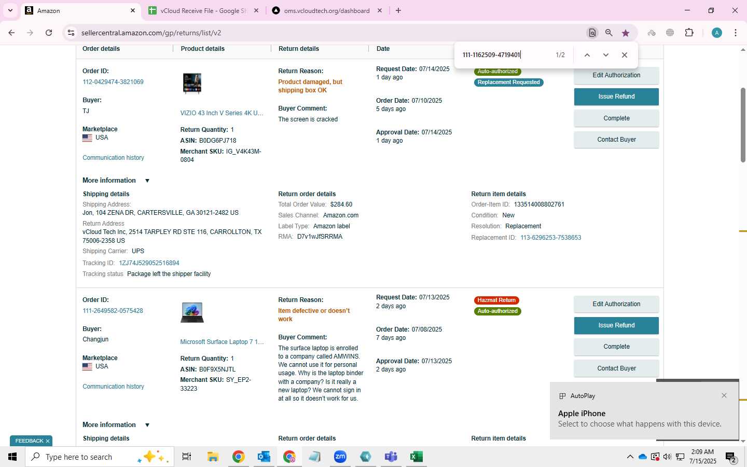Open Excel from the taskbar
747x467 pixels.
[x=416, y=457]
